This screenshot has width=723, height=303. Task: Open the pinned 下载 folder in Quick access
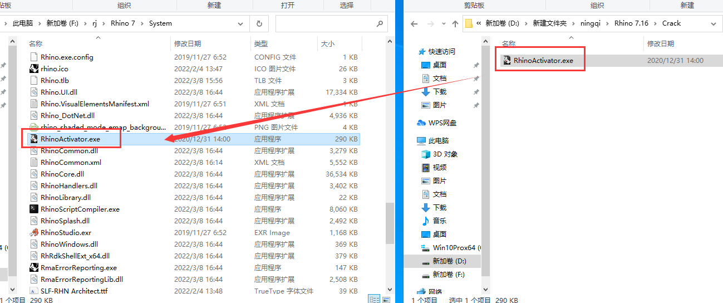[434, 91]
